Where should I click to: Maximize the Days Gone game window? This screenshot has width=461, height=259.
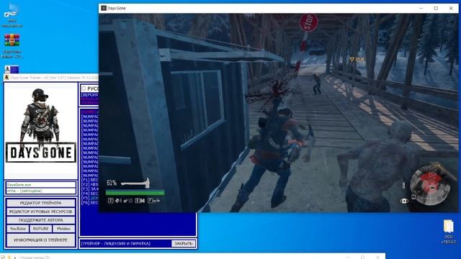pyautogui.click(x=436, y=8)
